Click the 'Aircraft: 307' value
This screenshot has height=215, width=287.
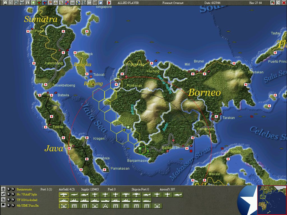coord(167,189)
